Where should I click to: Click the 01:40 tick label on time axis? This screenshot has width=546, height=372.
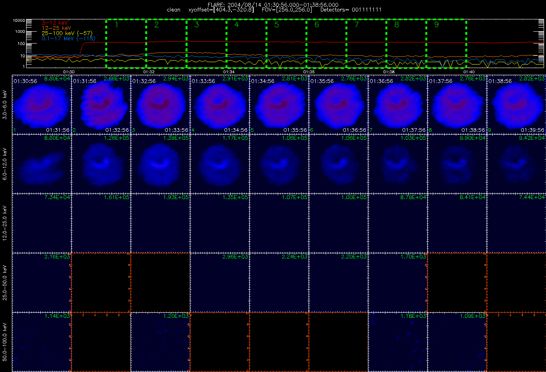469,72
